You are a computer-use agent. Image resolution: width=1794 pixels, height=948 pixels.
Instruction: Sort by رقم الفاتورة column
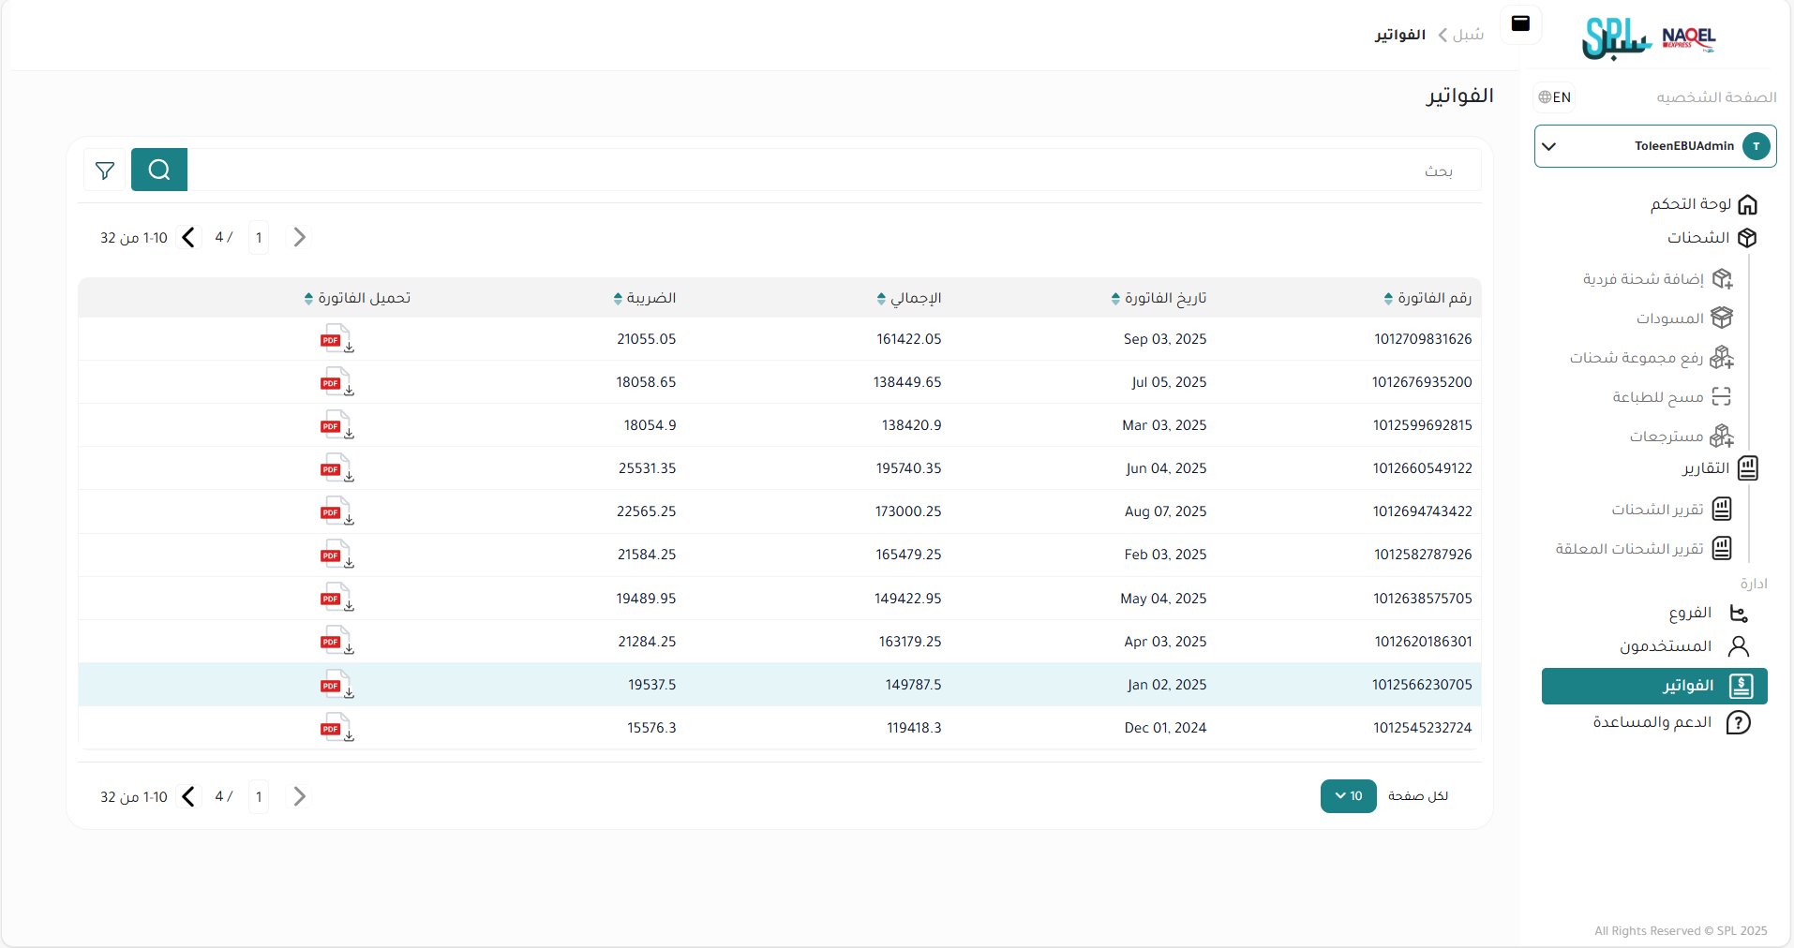tap(1428, 298)
